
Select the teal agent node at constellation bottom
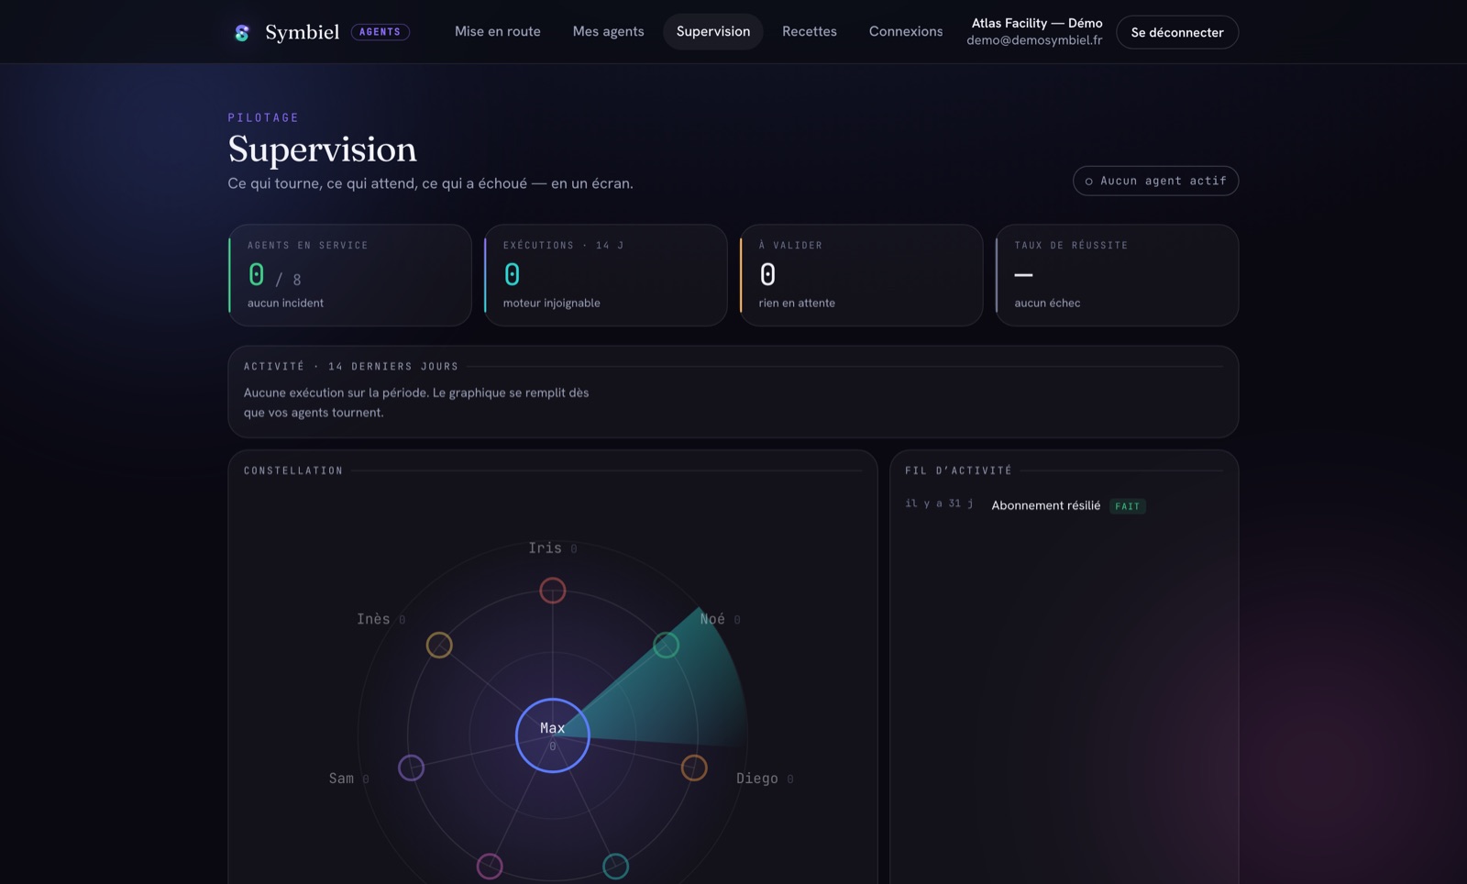tap(615, 866)
